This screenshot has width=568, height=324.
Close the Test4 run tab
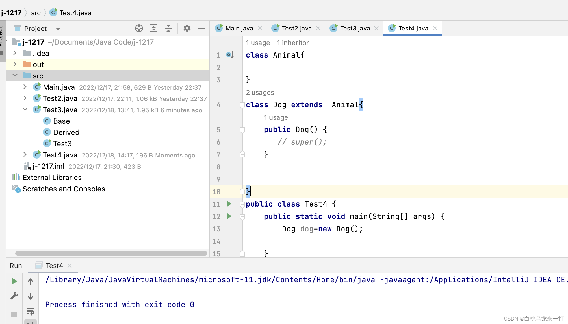pyautogui.click(x=70, y=266)
